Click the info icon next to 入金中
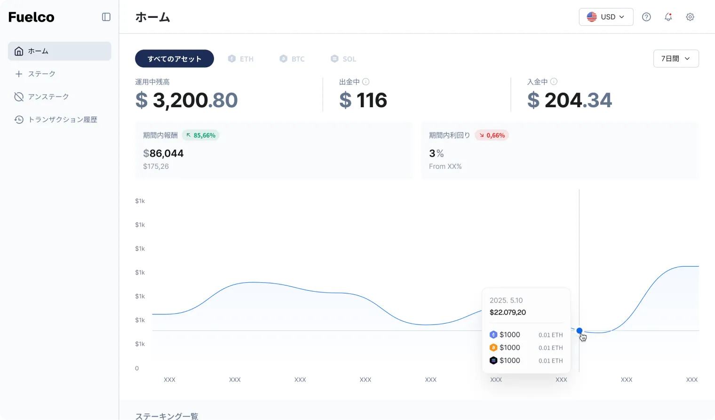Viewport: 715px width, 420px height. pyautogui.click(x=554, y=81)
